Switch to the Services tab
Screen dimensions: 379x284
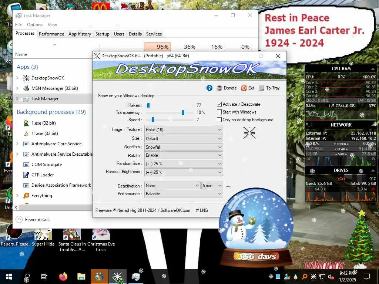154,34
